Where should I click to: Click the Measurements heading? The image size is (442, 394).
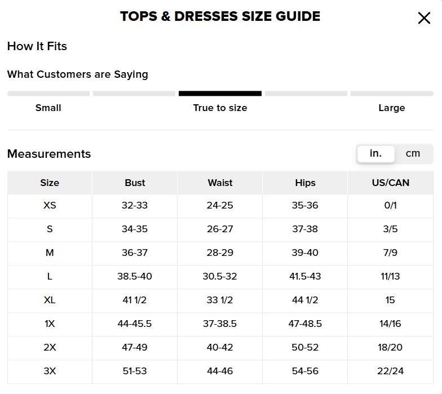pos(49,154)
